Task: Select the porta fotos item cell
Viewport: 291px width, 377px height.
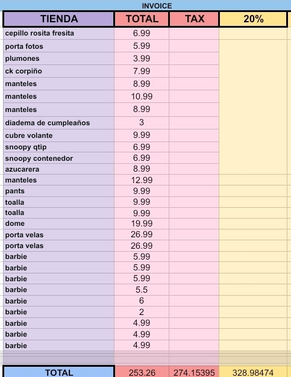Action: (x=58, y=46)
